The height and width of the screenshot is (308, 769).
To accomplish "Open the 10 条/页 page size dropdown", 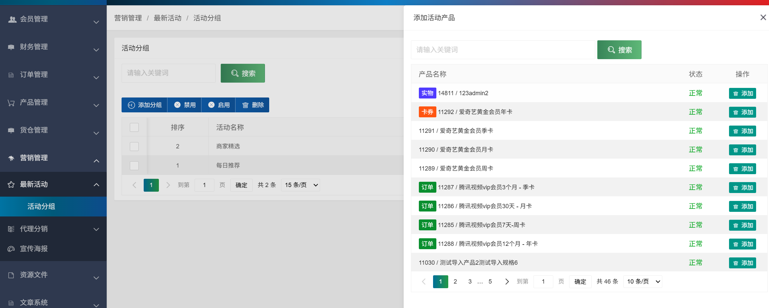I will click(642, 282).
